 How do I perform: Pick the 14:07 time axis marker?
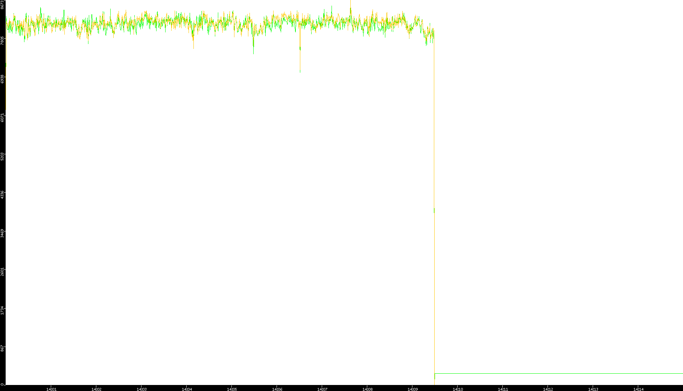pyautogui.click(x=322, y=389)
